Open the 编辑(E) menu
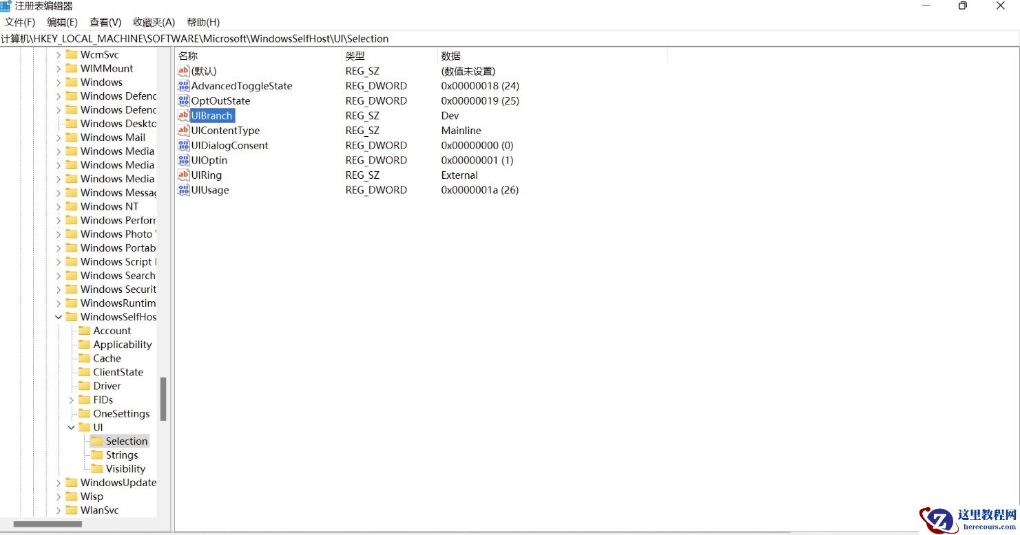The width and height of the screenshot is (1020, 535). pos(62,21)
